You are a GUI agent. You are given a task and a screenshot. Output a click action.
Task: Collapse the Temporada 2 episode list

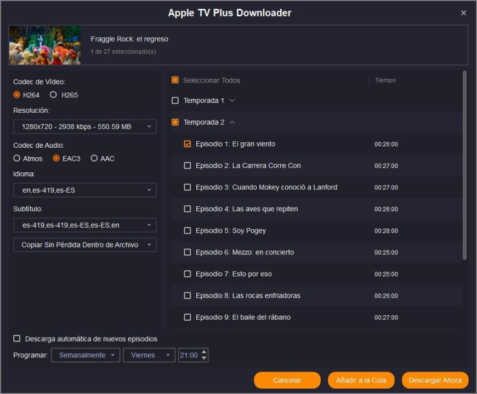[x=232, y=123]
